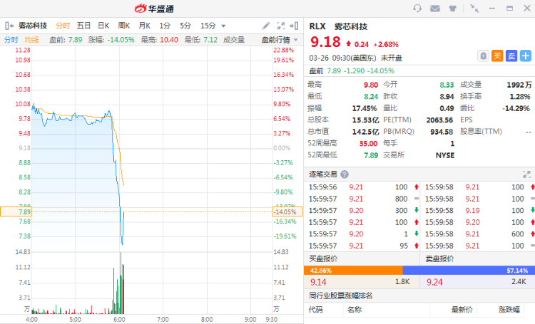The width and height of the screenshot is (535, 324).
Task: Open help icon next to 逐笔交易
Action: (345, 174)
